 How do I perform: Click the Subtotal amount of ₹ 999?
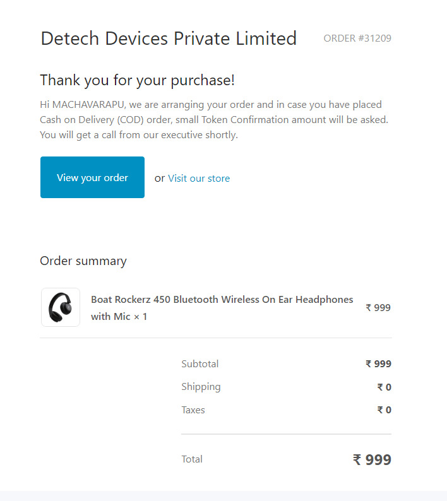[x=378, y=364]
